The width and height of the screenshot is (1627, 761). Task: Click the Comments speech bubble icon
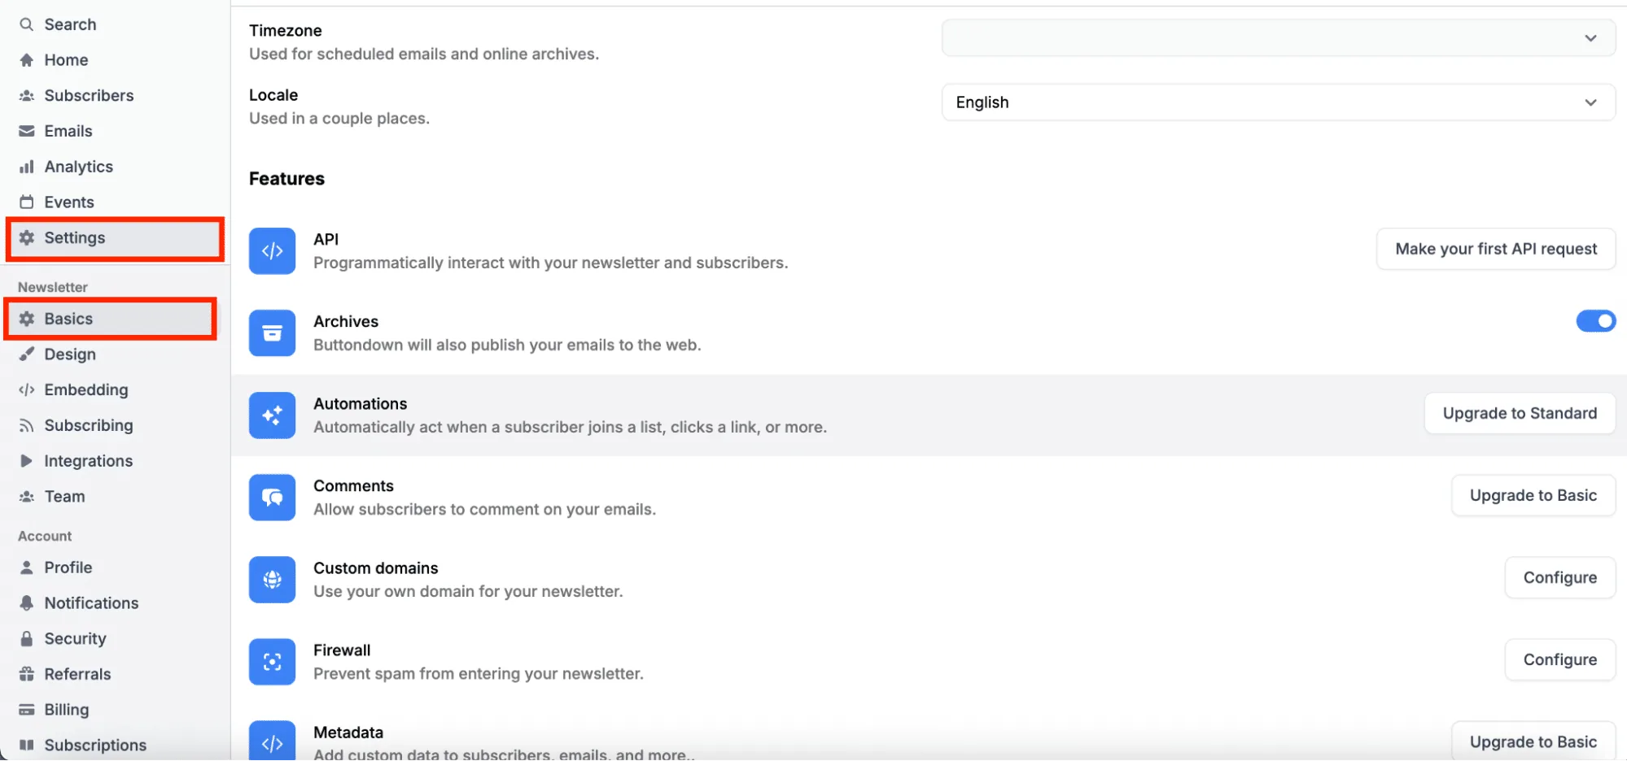tap(272, 498)
